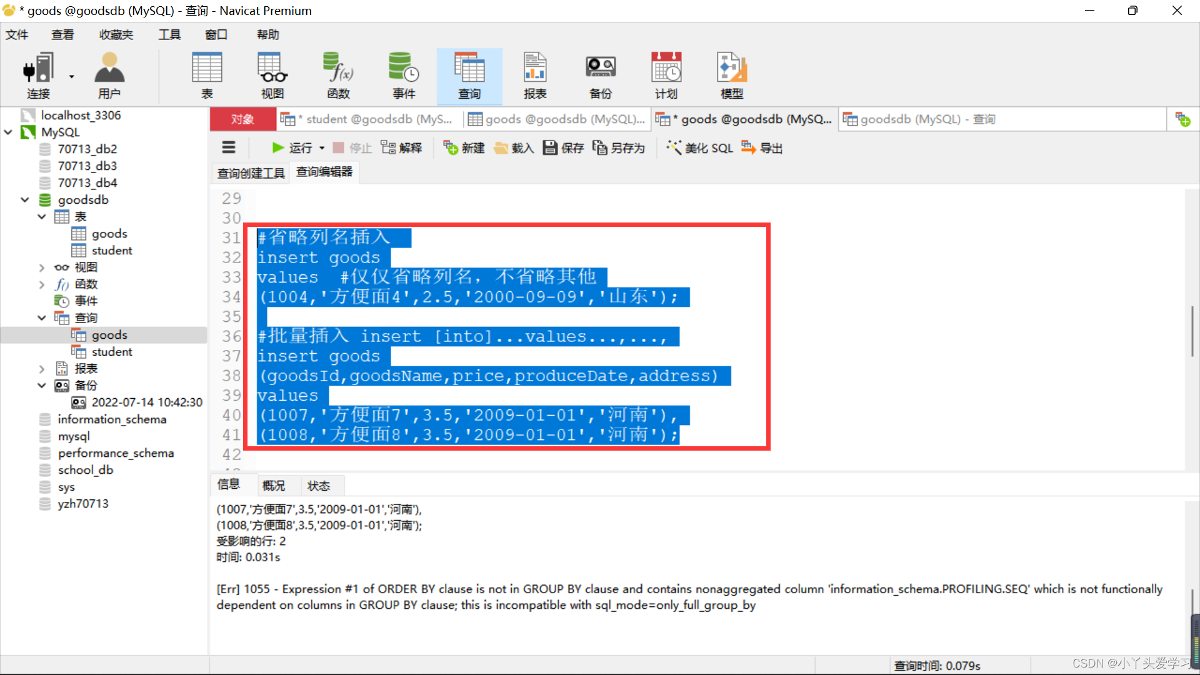Select the 查询编辑器 tab
Image resolution: width=1200 pixels, height=675 pixels.
324,172
